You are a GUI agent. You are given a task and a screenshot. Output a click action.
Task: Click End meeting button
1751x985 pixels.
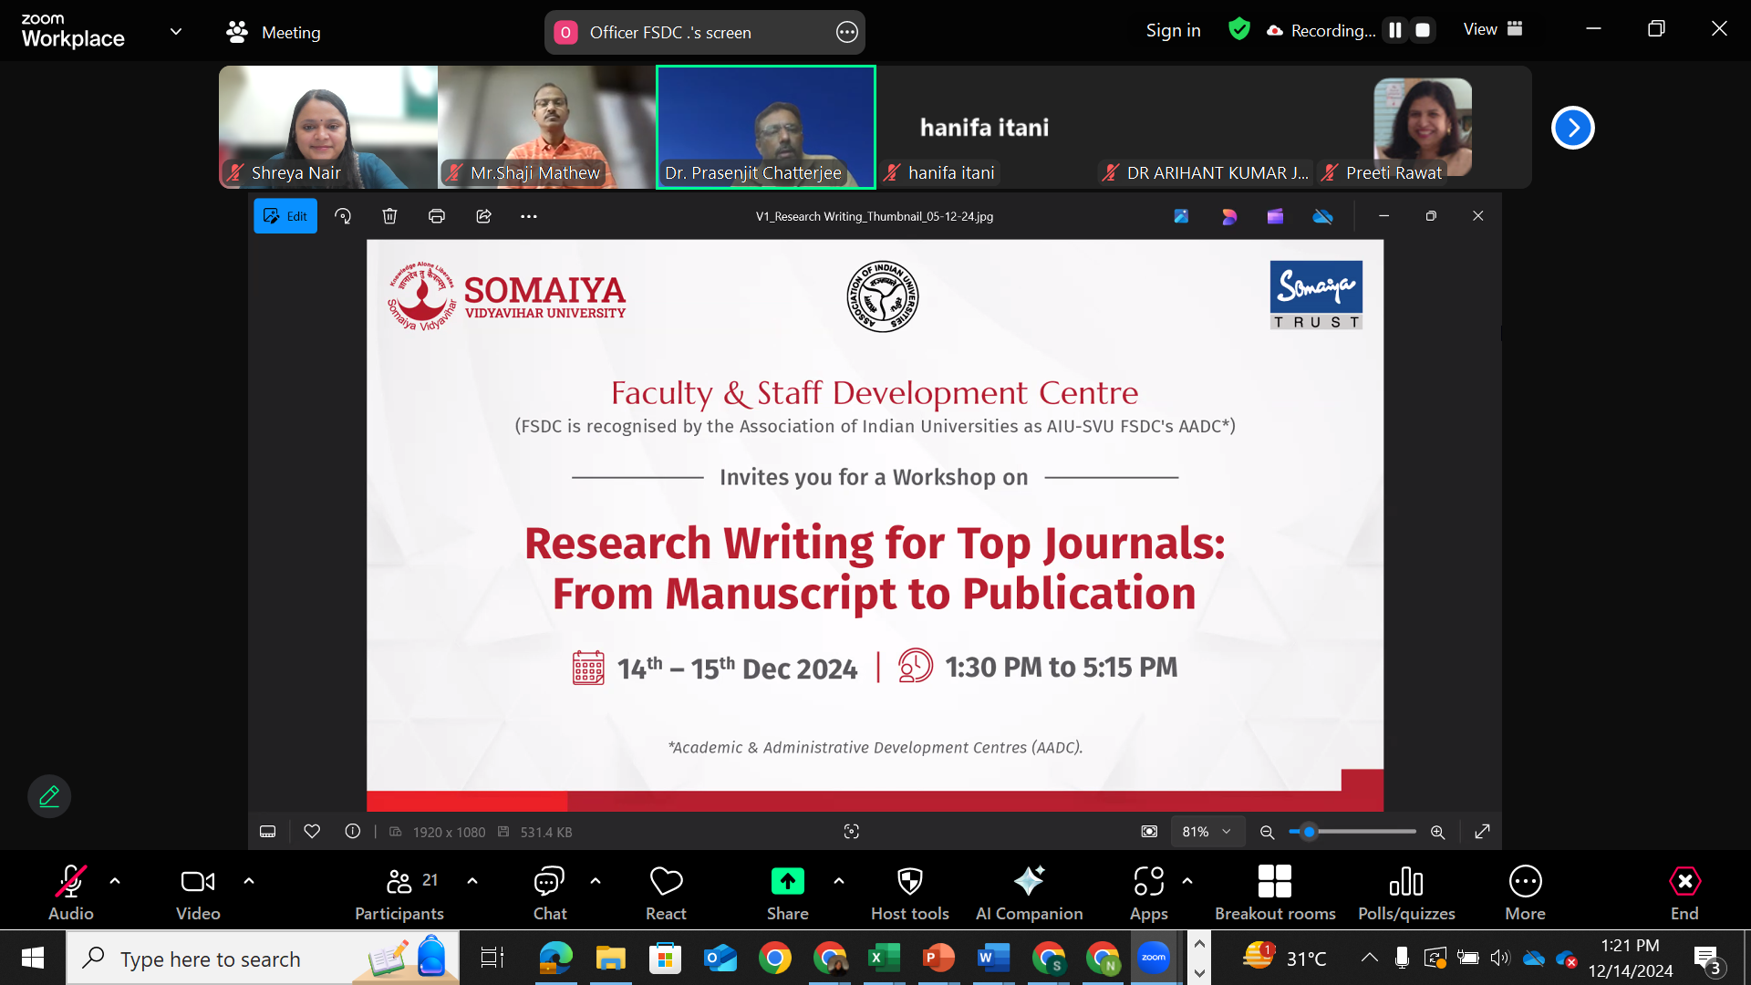point(1684,893)
